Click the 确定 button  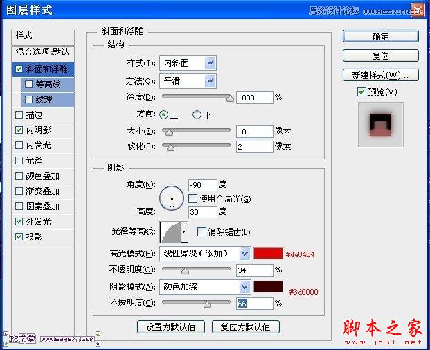coord(381,36)
